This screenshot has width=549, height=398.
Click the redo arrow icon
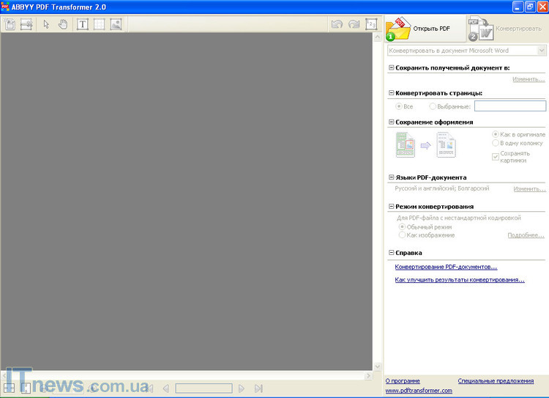pos(354,24)
